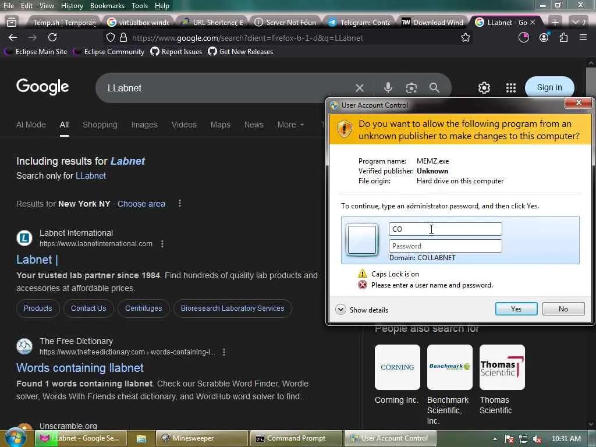
Task: Click the Action Center flag tray icon
Action: 509,439
